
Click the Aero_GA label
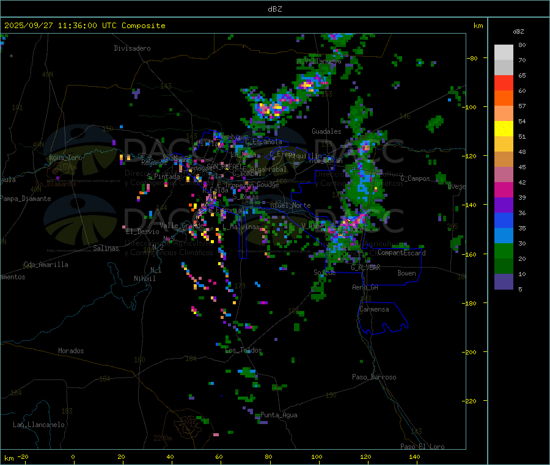(365, 287)
